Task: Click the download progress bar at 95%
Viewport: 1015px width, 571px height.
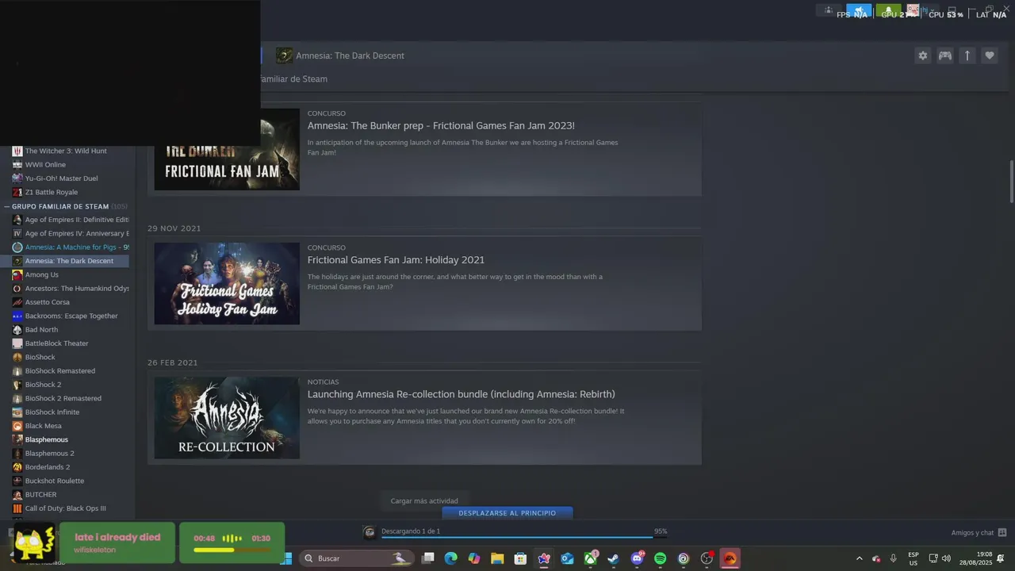Action: 523,538
